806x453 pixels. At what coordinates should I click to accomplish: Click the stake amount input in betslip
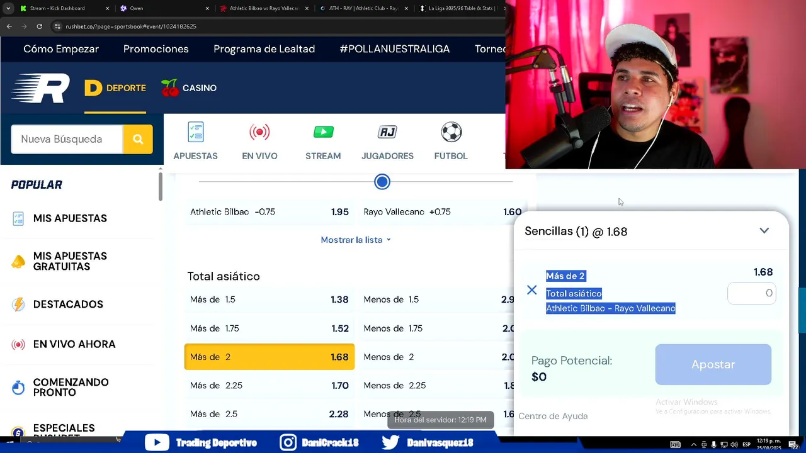click(751, 293)
